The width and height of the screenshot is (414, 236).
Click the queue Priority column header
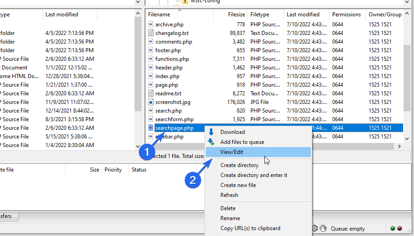[115, 170]
